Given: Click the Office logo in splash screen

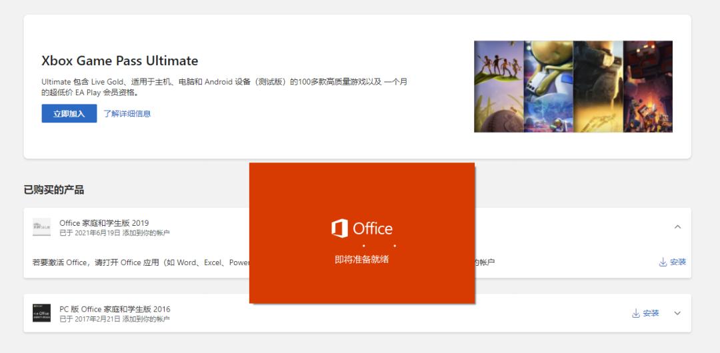Looking at the screenshot, I should (x=362, y=228).
